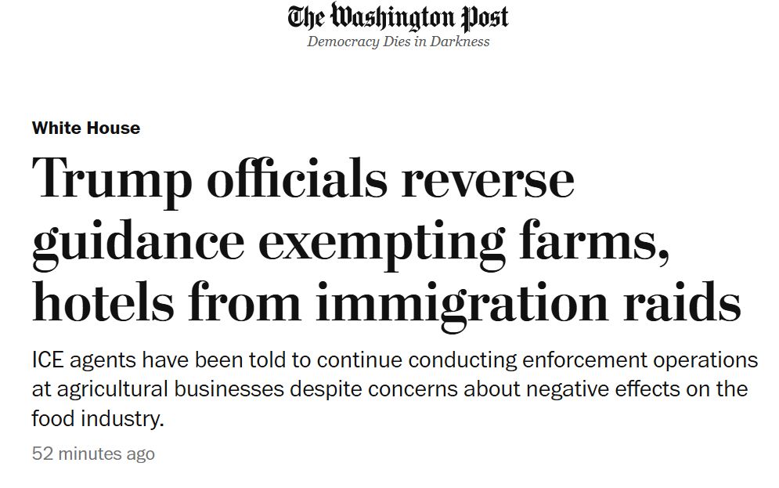Click the headline line 'Trump officials reverse'
The image size is (779, 488).
303,180
